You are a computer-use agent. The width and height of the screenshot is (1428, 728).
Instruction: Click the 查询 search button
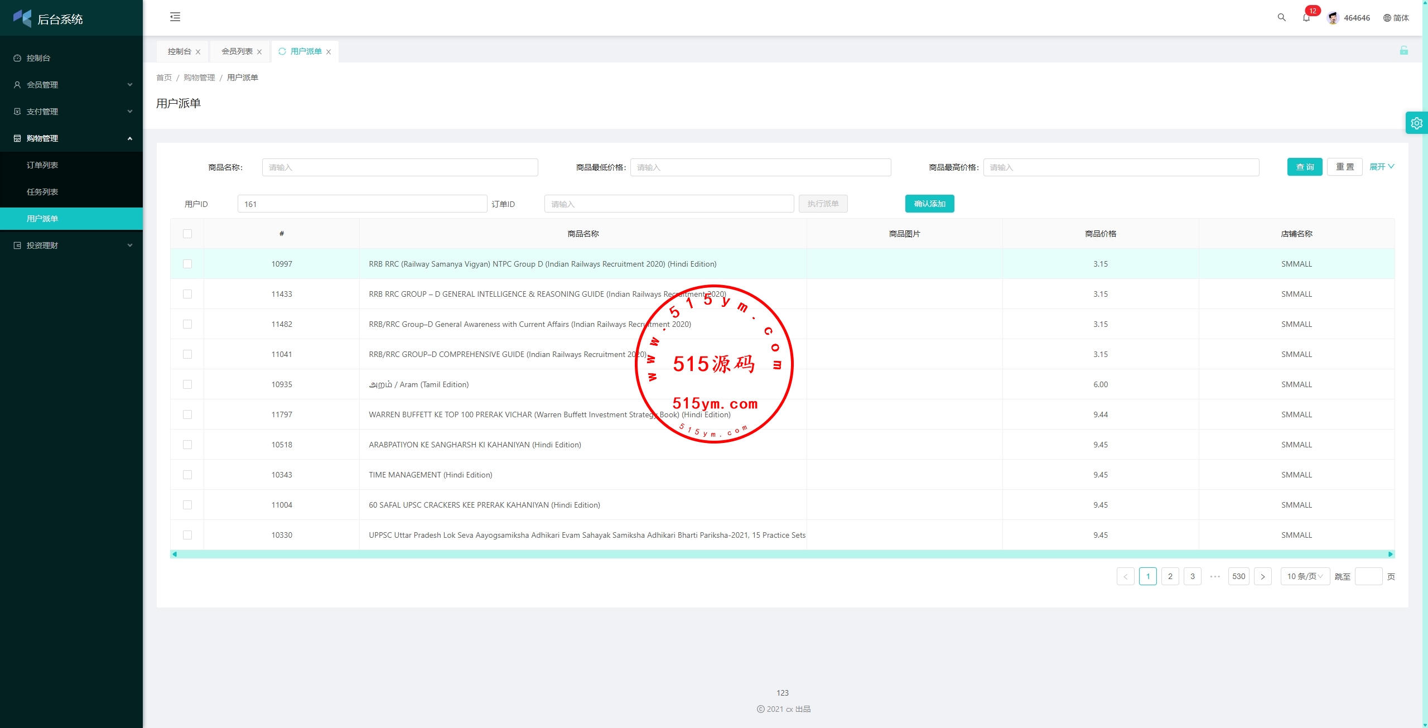(1304, 167)
